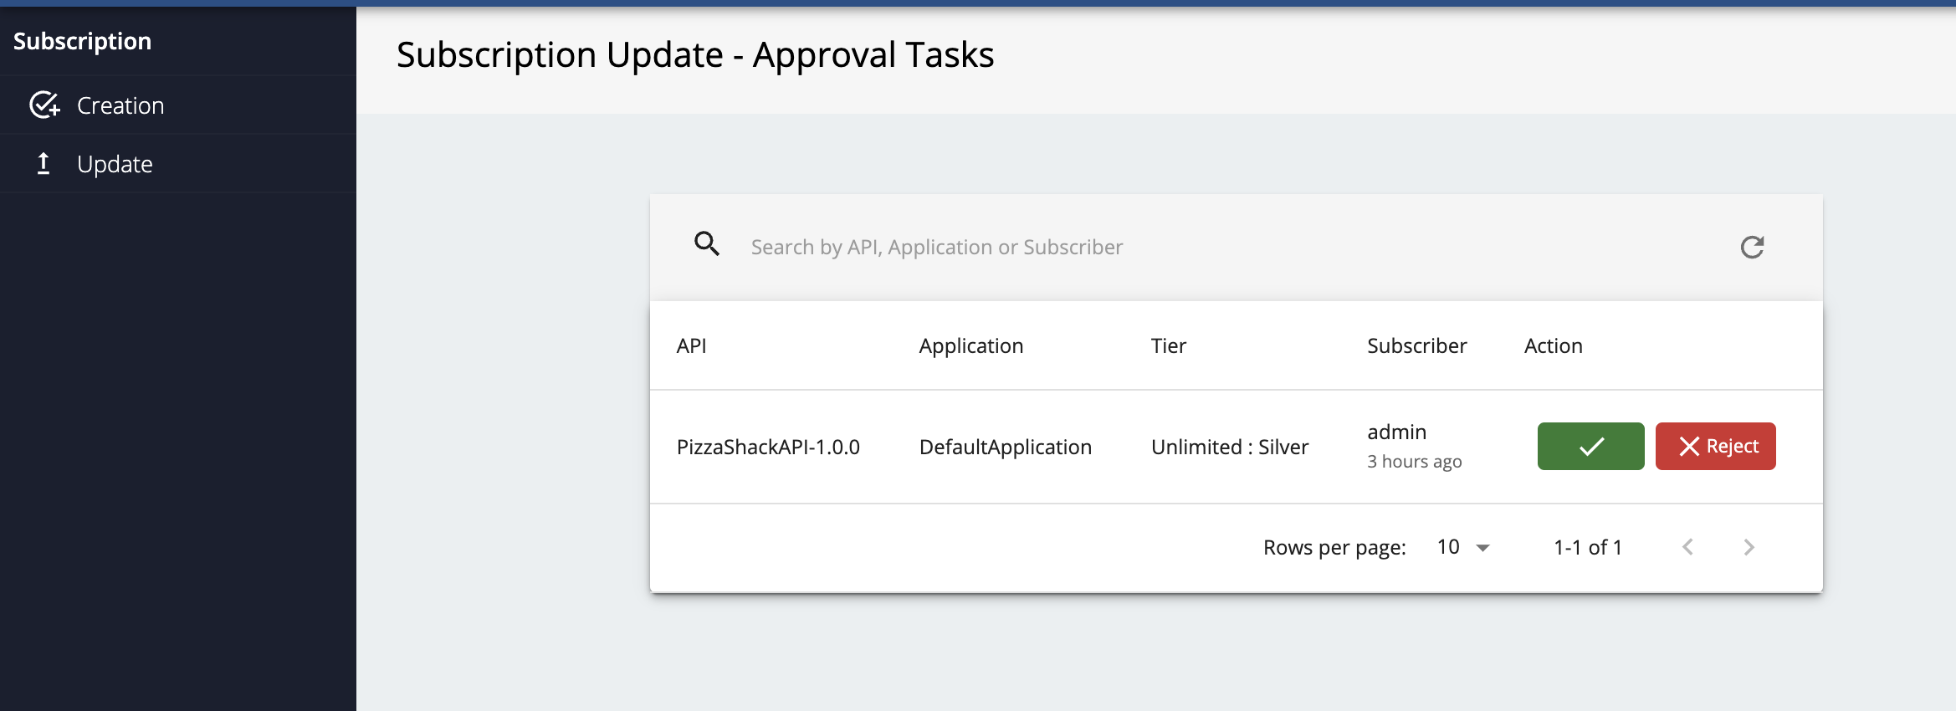Approve the PizzaShackAPI subscription with green checkmark
The width and height of the screenshot is (1956, 711).
pyautogui.click(x=1590, y=447)
